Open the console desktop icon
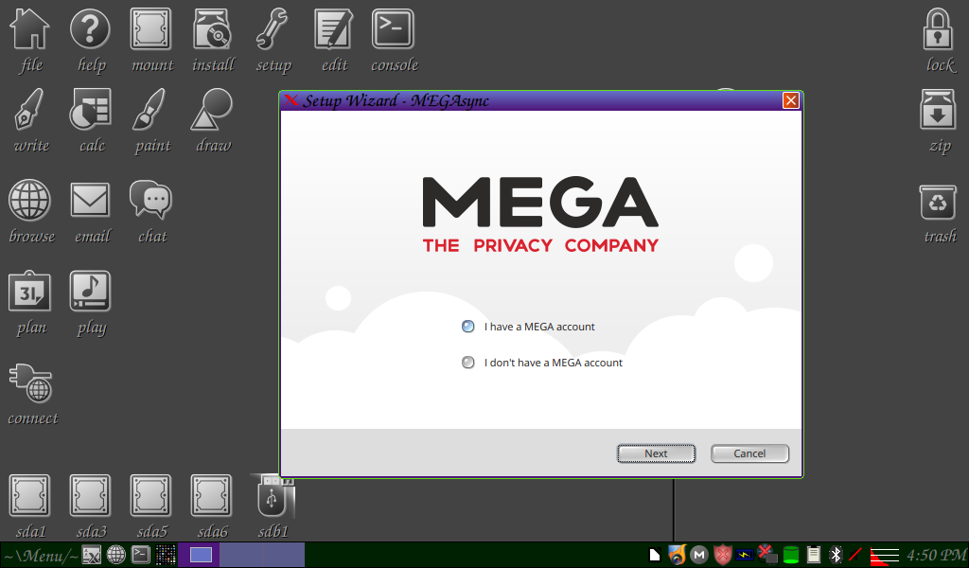 [394, 41]
